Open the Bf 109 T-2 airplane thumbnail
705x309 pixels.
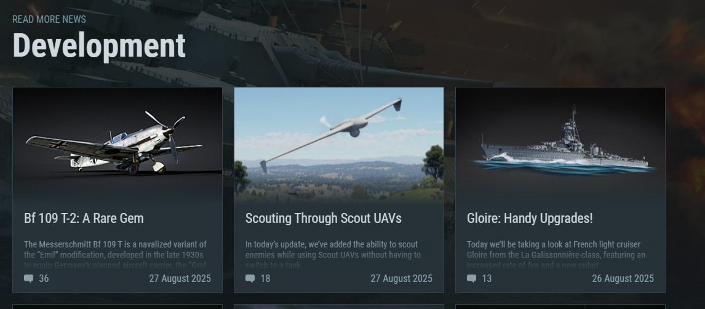click(117, 145)
